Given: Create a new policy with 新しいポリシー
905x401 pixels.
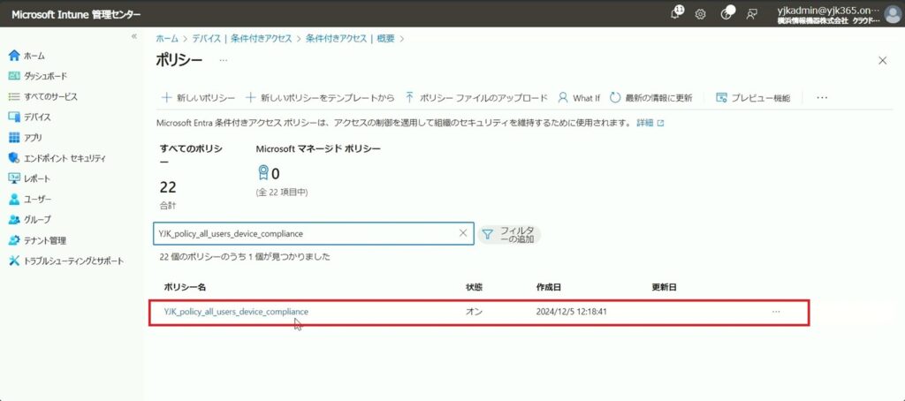Looking at the screenshot, I should pyautogui.click(x=198, y=97).
